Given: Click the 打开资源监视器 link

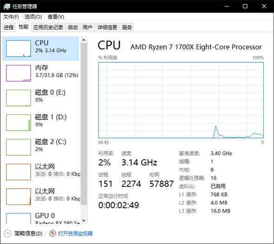Looking at the screenshot, I should pyautogui.click(x=75, y=233).
